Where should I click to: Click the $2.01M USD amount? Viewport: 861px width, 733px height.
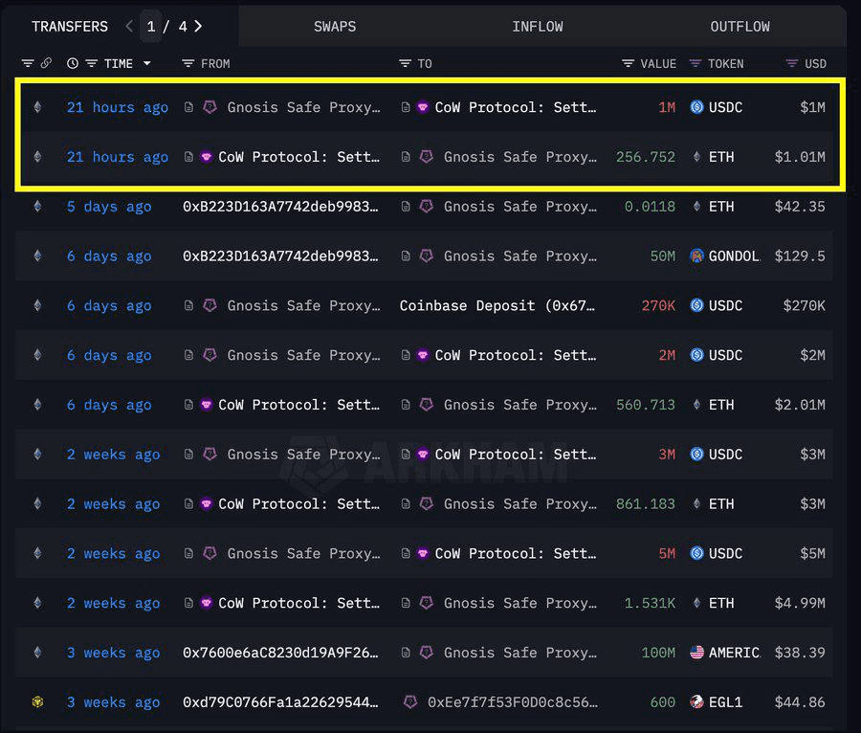(x=800, y=405)
